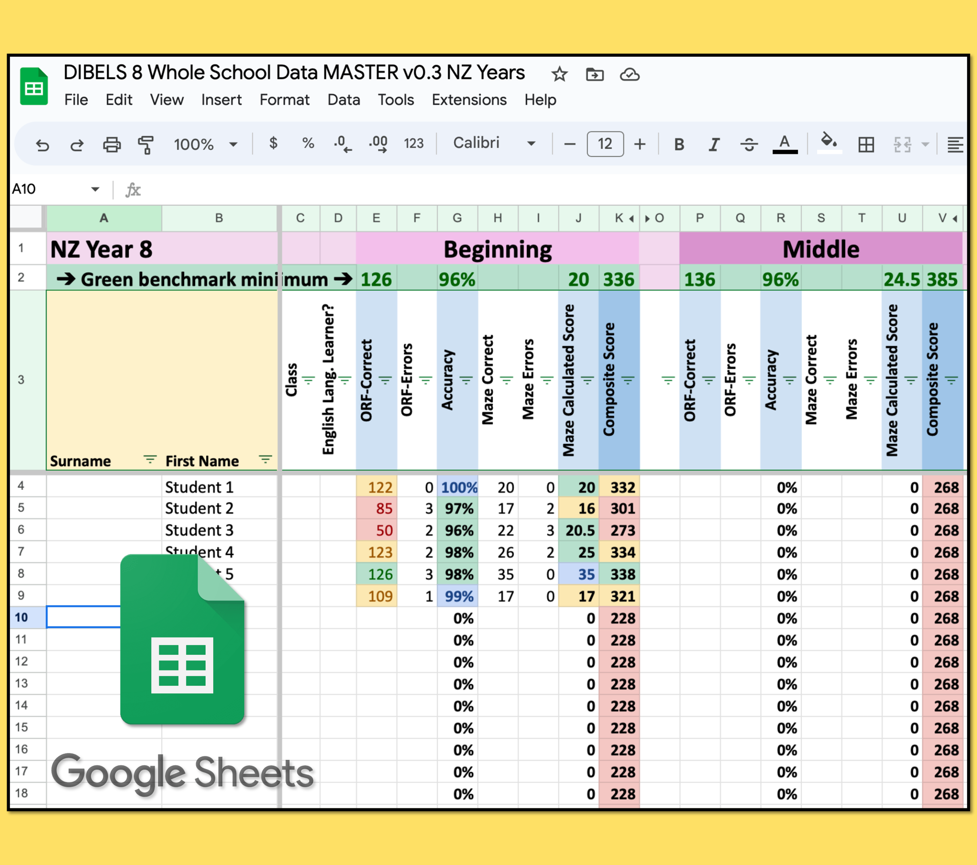Expand hidden columns after column K
The height and width of the screenshot is (865, 977).
point(632,219)
